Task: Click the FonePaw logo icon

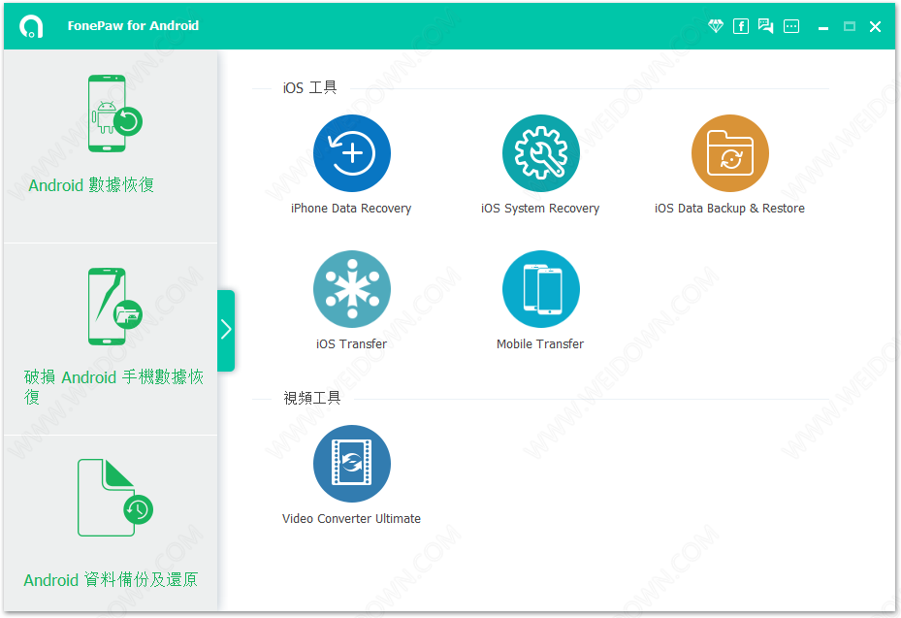Action: click(x=30, y=26)
